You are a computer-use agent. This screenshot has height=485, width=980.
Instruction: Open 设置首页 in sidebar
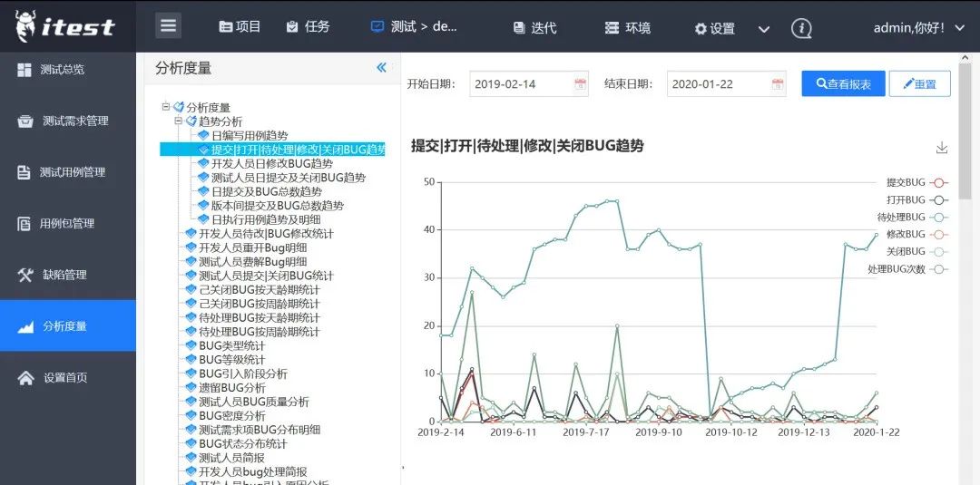pos(67,377)
